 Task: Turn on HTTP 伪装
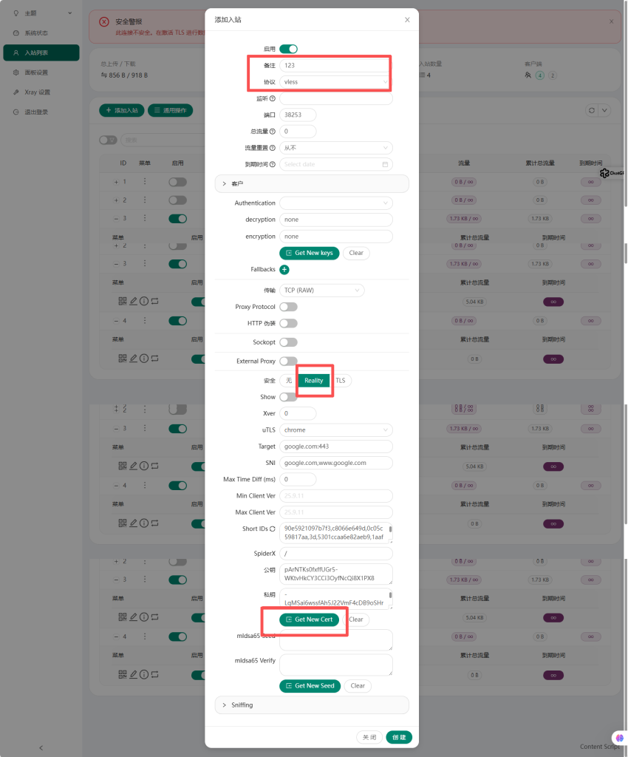[287, 323]
